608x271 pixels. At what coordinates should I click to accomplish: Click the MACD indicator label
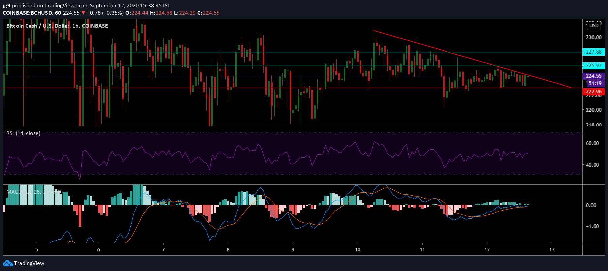coord(34,192)
